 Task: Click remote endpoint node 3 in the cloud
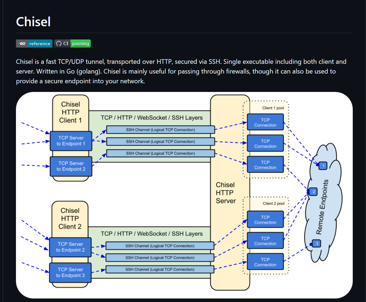(x=317, y=244)
